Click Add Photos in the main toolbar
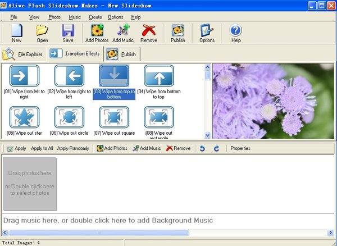Screen dimensions: 337x246 [x=97, y=33]
